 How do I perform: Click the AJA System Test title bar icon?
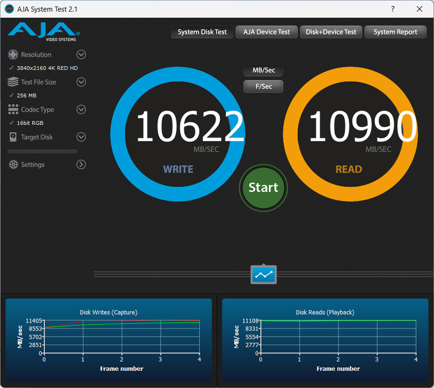pos(9,9)
